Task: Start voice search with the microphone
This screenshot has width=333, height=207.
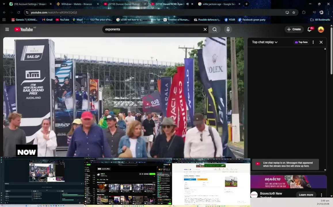Action: click(228, 30)
